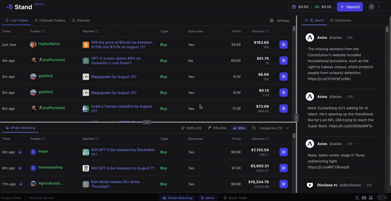Quick trade the Israel x Hamas ceasefire row
The image size is (391, 201).
(x=283, y=108)
